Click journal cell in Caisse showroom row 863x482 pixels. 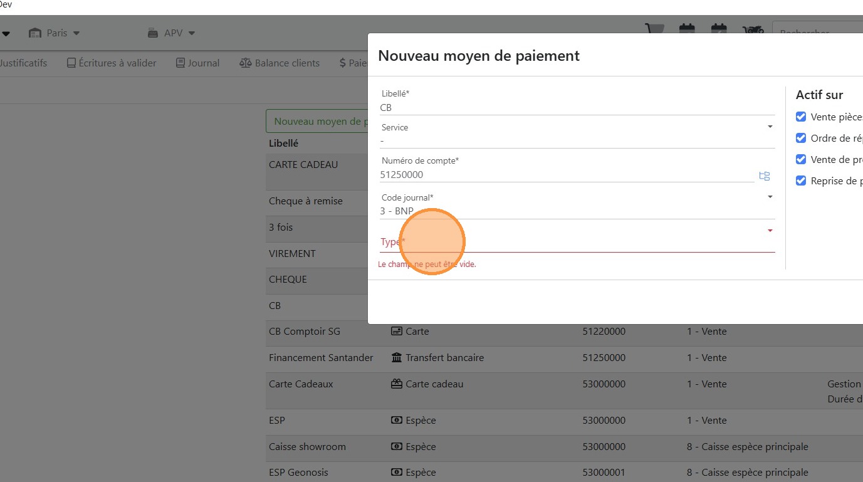tap(747, 447)
